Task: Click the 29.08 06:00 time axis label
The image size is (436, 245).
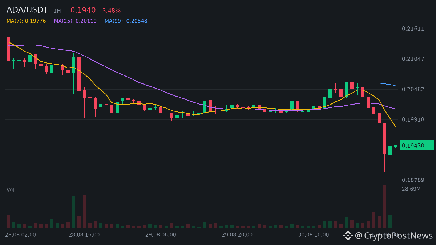Action: (161, 235)
